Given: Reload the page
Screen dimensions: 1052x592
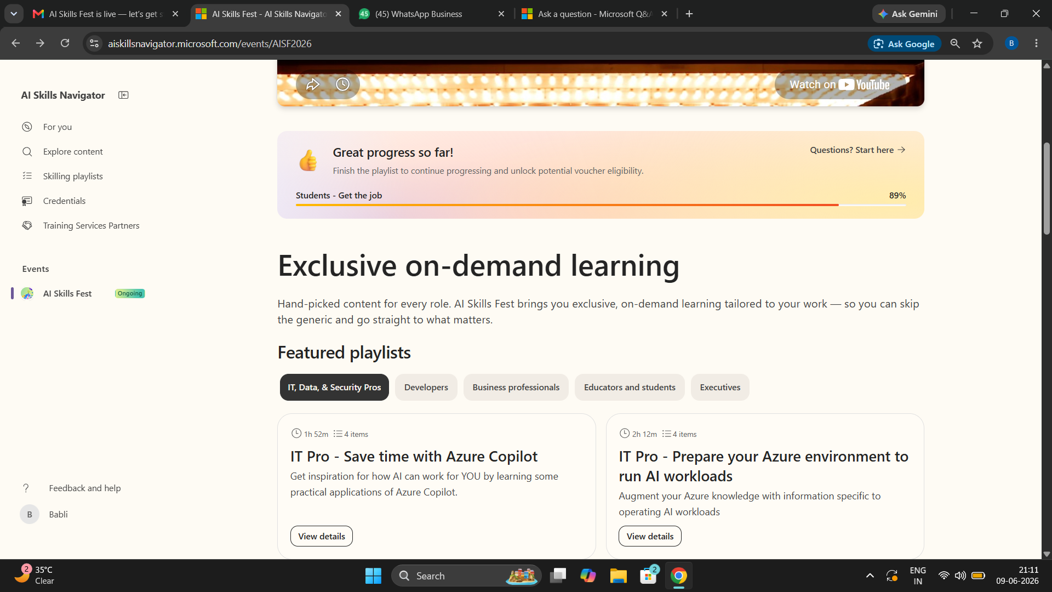Looking at the screenshot, I should 65,43.
